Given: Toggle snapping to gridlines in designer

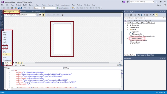Looking at the screenshot, I should tap(16, 63).
